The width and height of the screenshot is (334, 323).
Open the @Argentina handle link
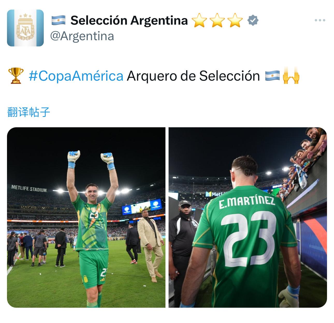coord(82,36)
